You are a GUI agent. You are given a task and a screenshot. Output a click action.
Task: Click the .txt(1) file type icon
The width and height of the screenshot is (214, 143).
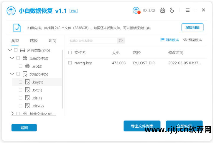27,90
